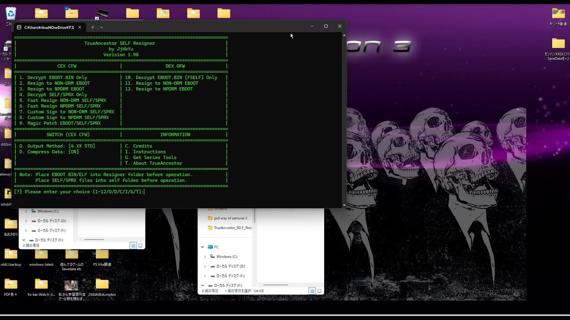Open the oldLLbackup desktop folder
570x320 pixels.
(11, 257)
